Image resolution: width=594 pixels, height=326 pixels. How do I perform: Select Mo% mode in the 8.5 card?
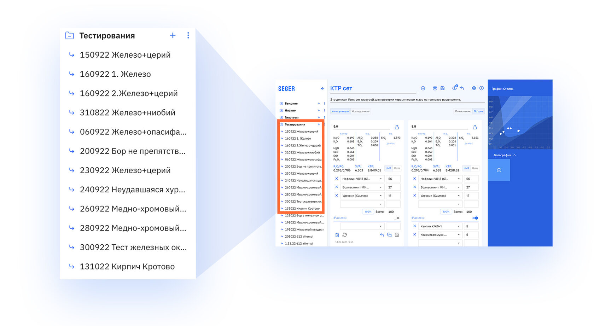(474, 168)
